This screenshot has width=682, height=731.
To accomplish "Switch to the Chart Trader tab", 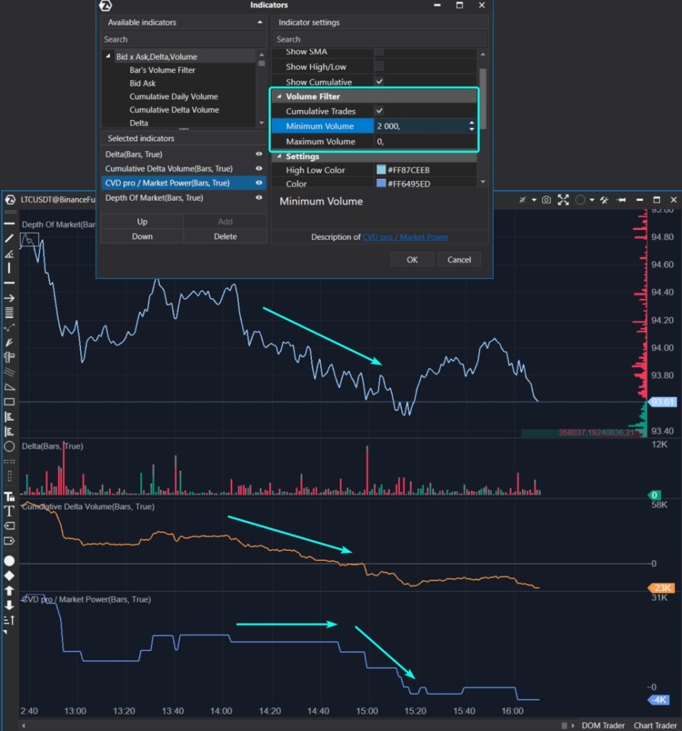I will 654,725.
